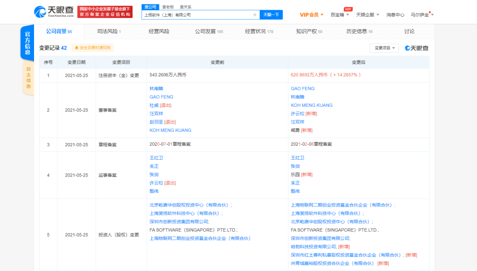Click the 变更后 column header

click(x=358, y=62)
